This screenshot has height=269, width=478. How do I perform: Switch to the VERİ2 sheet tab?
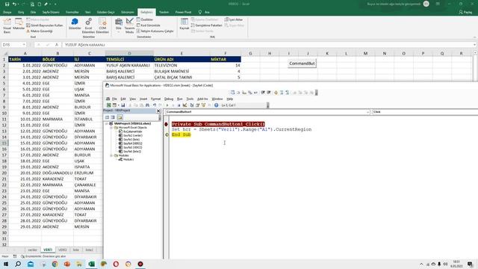coord(62,250)
